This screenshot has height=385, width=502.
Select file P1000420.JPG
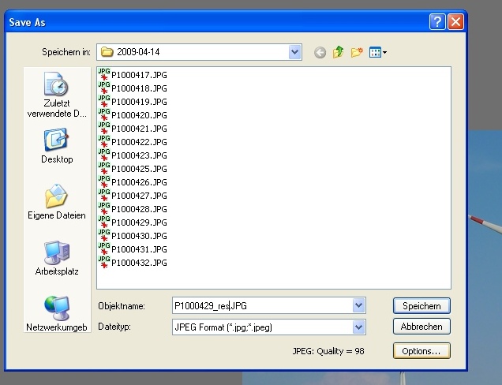point(133,115)
